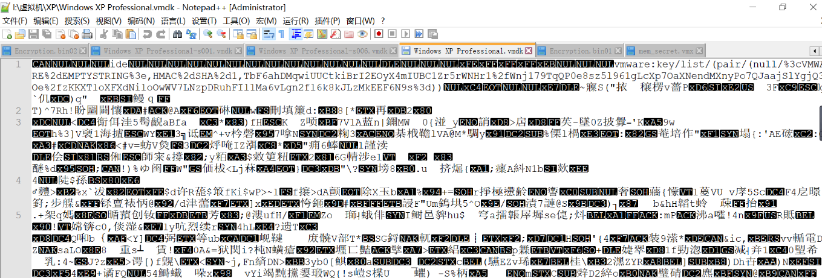Copy selection toolbar icon
The height and width of the screenshot is (278, 822).
(x=117, y=34)
